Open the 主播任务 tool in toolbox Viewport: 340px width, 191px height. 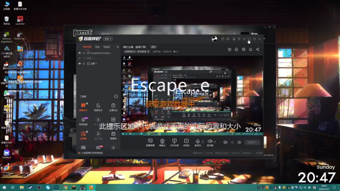(113, 107)
